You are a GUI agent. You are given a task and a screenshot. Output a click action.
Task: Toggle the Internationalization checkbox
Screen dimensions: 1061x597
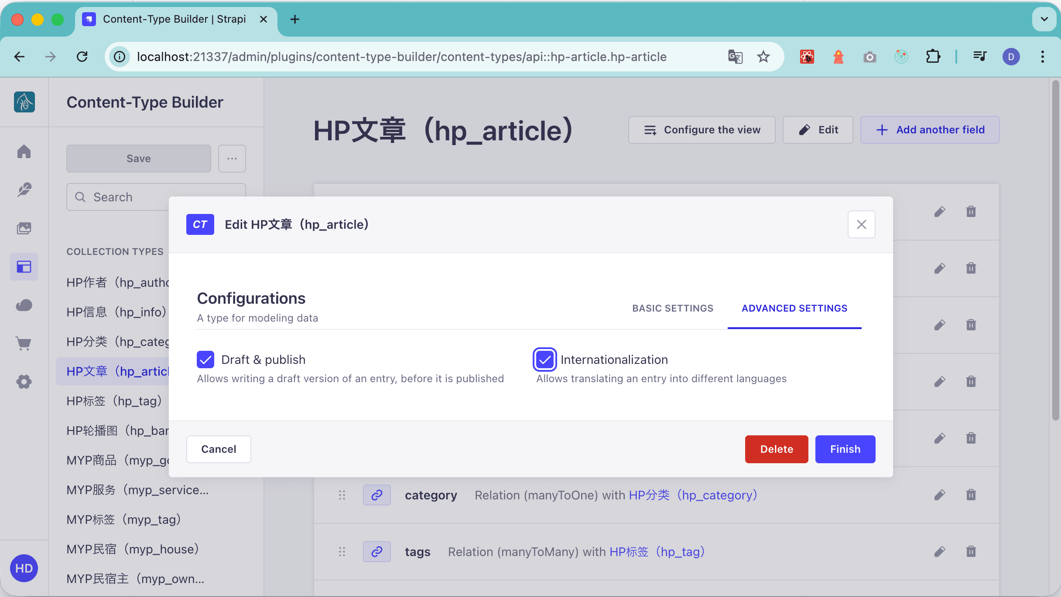544,360
